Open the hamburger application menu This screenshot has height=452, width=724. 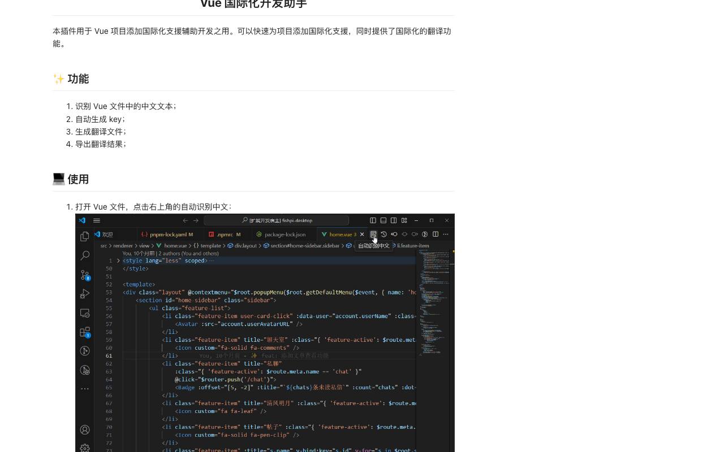(97, 220)
